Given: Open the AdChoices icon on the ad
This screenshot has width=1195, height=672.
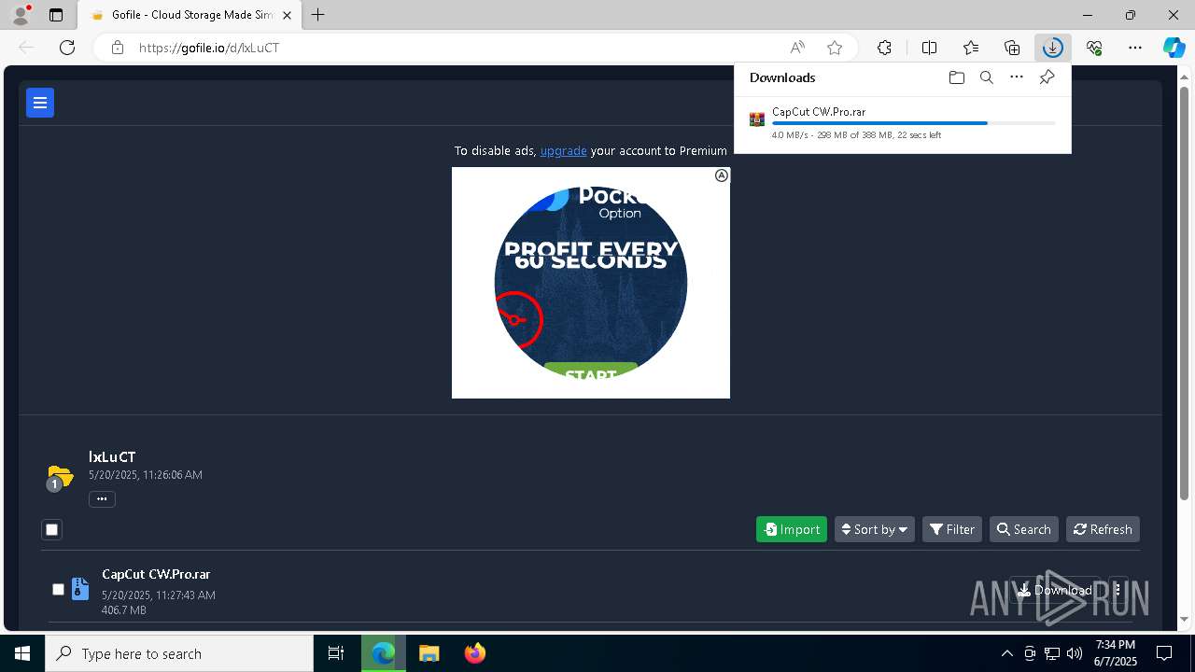Looking at the screenshot, I should click(722, 175).
